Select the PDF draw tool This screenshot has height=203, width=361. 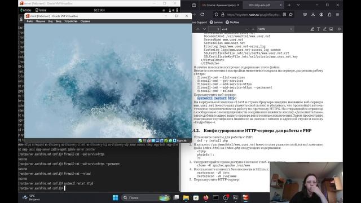(x=325, y=29)
